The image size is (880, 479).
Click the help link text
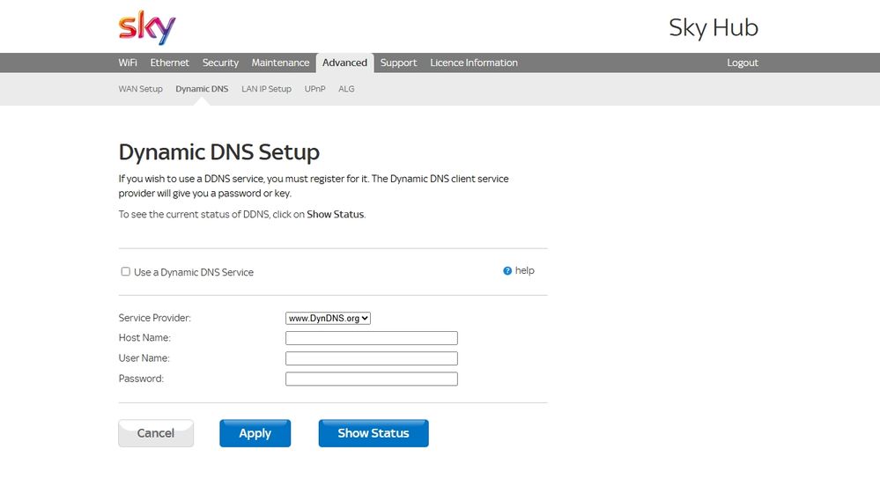[525, 270]
